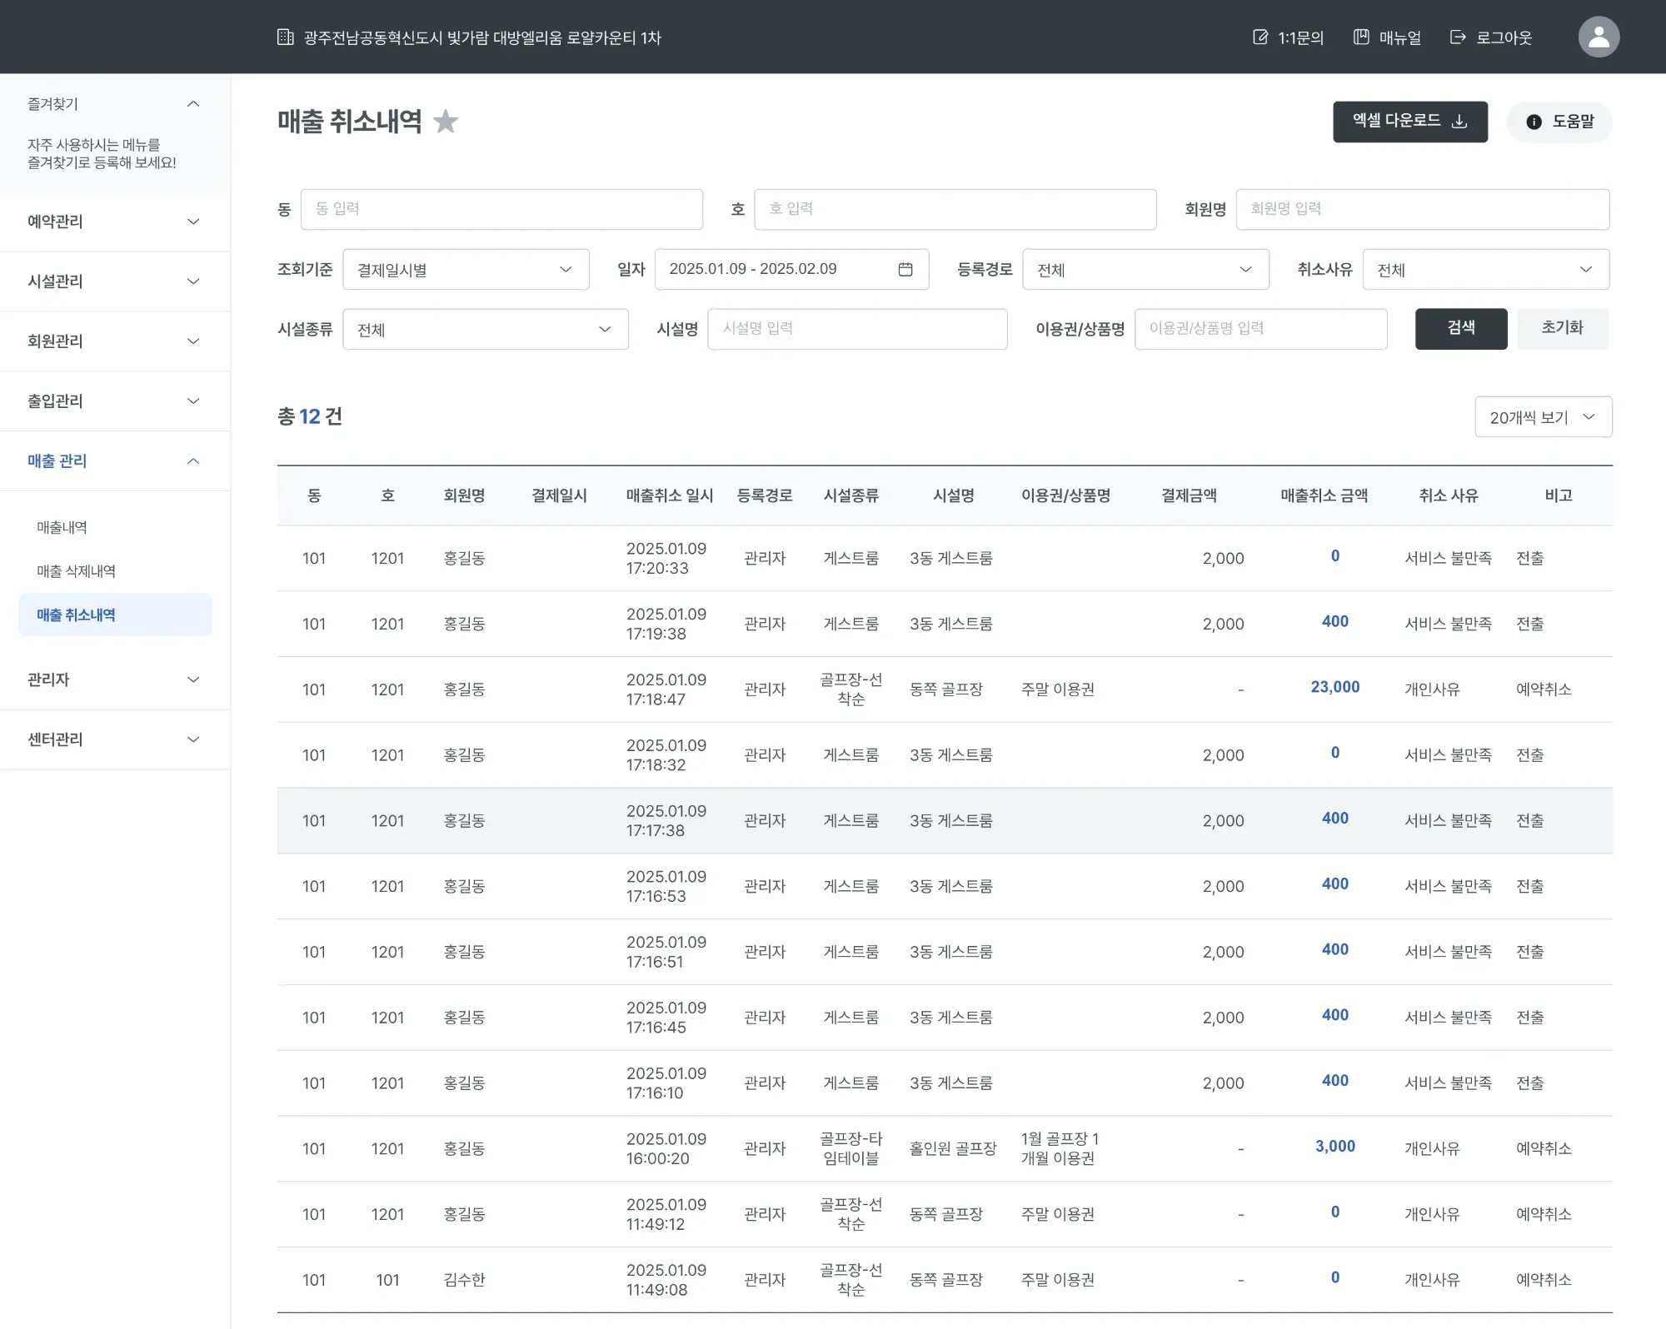
Task: Open the 매뉴얼 manual icon
Action: coord(1361,37)
